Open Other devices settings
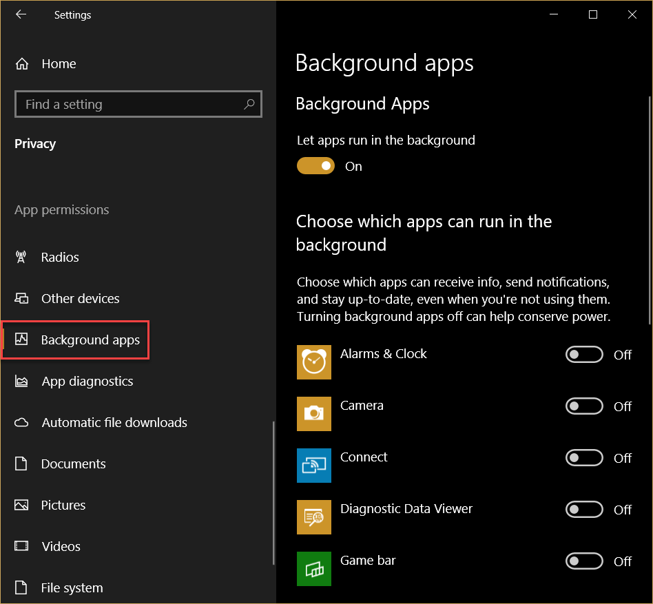This screenshot has width=653, height=604. 138,298
